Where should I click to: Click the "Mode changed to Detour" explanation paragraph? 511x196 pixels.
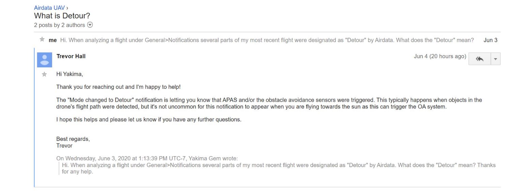click(269, 103)
